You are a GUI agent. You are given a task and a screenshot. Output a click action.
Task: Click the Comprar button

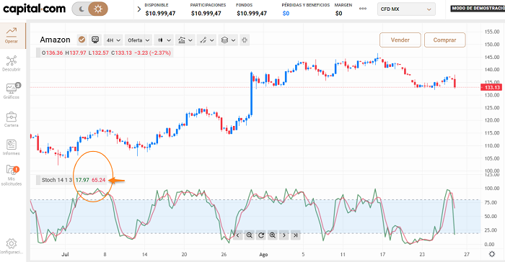click(x=444, y=40)
